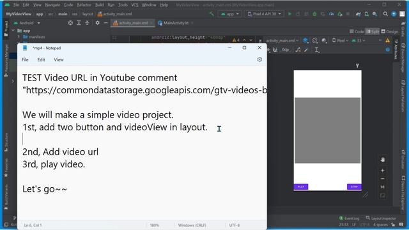Screen dimensions: 409x230
Task: Click Select Opened File target icon
Action: pos(70,23)
